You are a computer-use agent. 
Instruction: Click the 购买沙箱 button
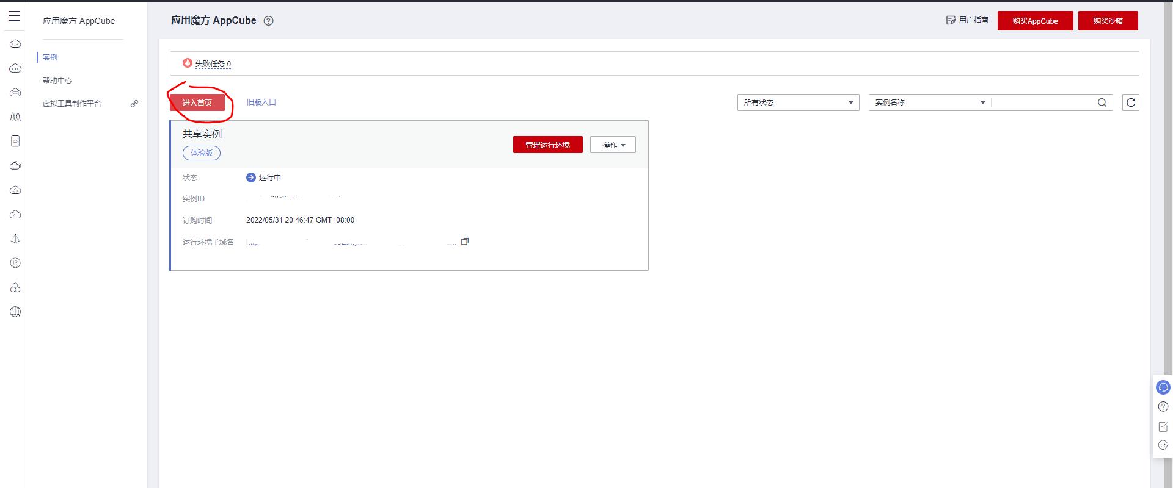(x=1108, y=21)
